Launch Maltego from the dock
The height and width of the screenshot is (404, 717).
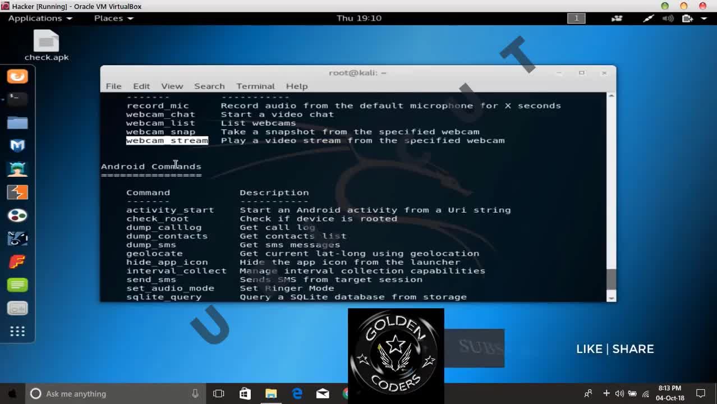pyautogui.click(x=17, y=238)
